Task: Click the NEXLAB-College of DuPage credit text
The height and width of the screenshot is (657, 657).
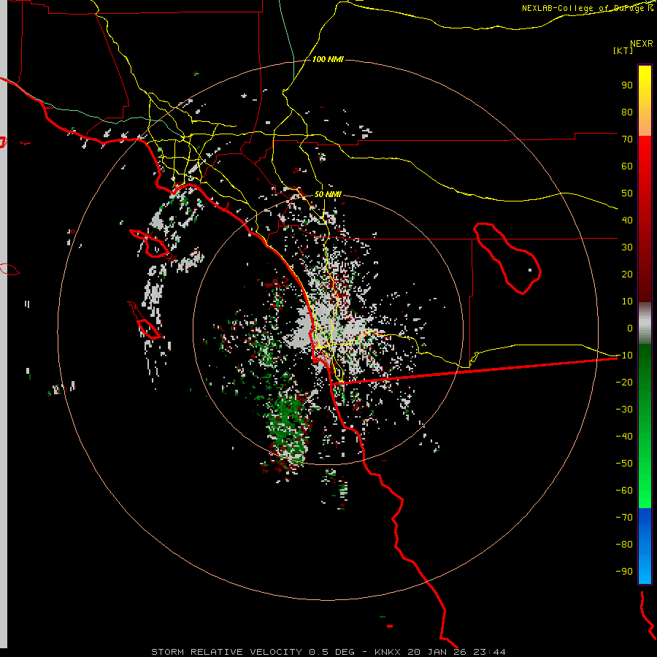Action: click(x=588, y=8)
